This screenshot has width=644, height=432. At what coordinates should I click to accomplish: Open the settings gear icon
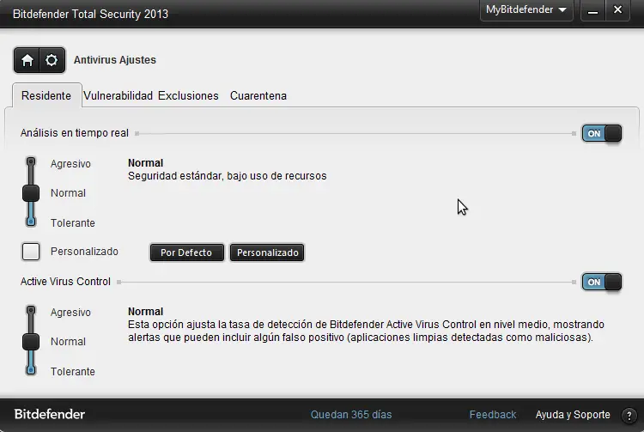coord(52,60)
